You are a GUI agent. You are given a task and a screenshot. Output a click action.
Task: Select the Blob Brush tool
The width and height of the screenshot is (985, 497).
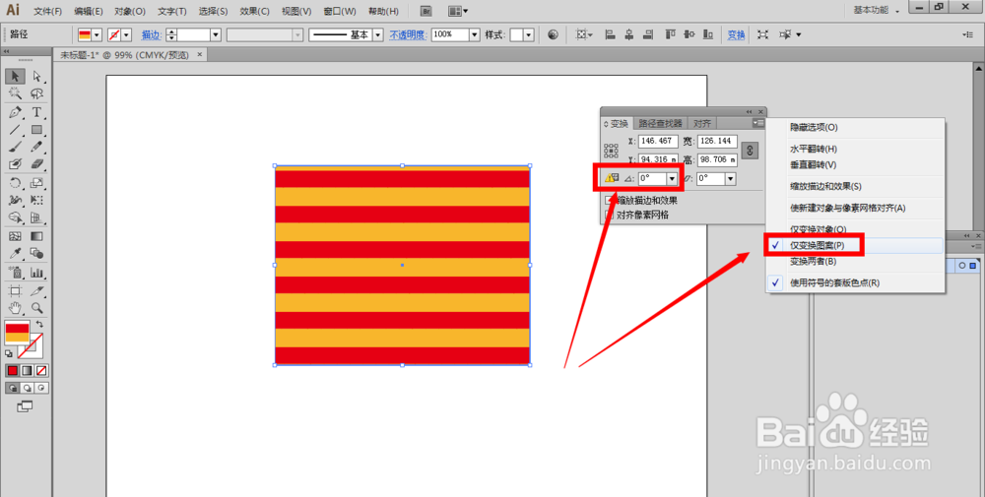coord(15,163)
